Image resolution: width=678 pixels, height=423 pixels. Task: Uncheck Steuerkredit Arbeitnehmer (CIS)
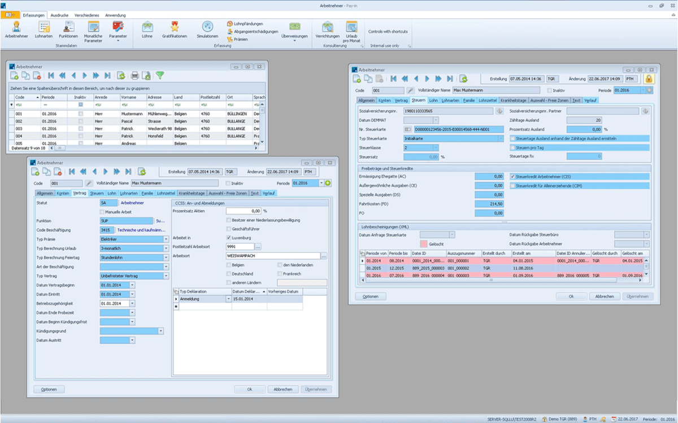(x=512, y=176)
